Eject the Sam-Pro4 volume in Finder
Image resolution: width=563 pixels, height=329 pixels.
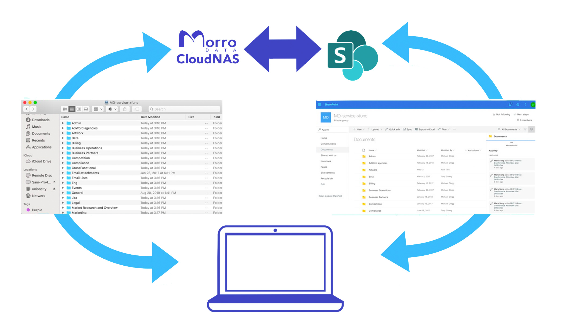click(x=54, y=182)
